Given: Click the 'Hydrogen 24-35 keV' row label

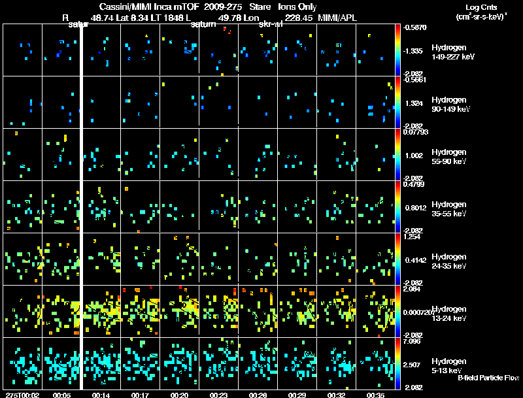Looking at the screenshot, I should (449, 261).
